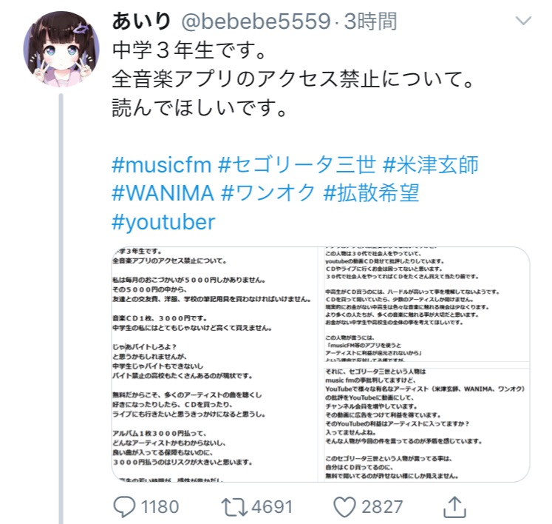This screenshot has width=552, height=524.
Task: Tap the share upload icon
Action: 454,507
